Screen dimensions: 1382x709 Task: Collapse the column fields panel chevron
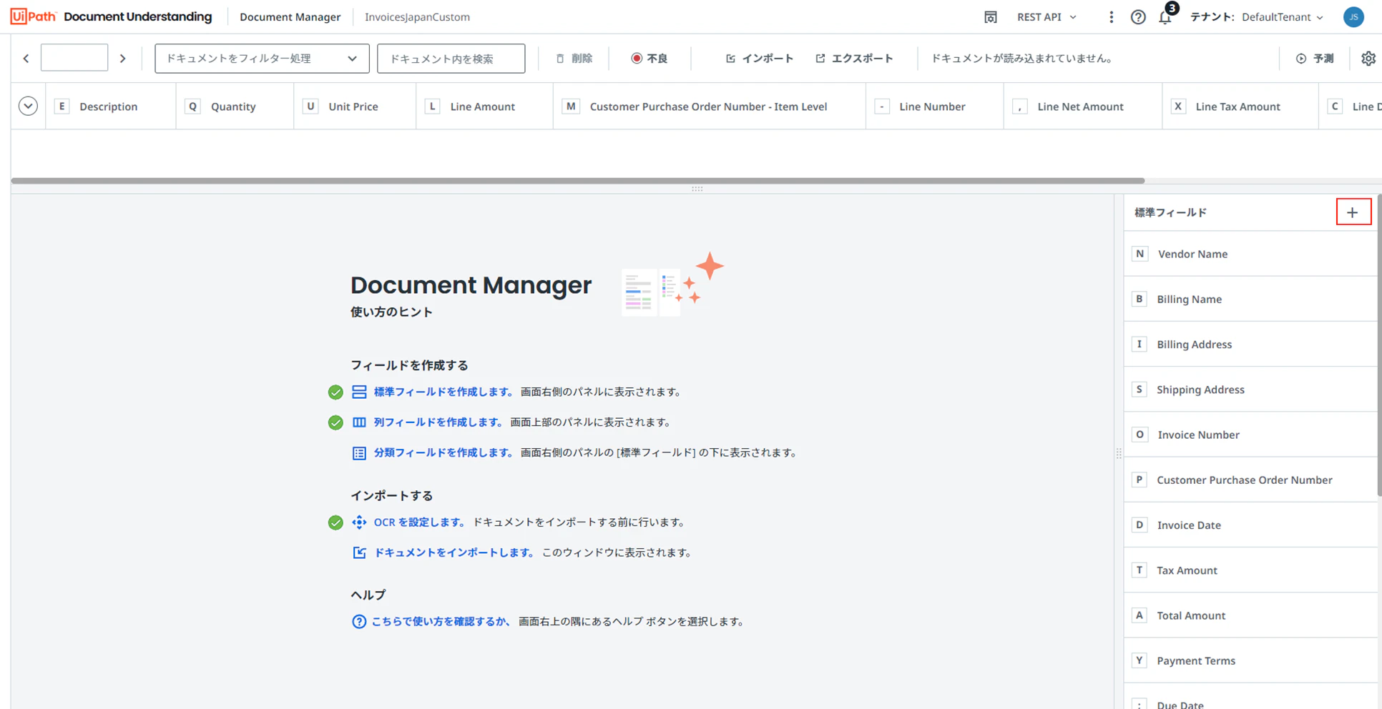pos(28,106)
